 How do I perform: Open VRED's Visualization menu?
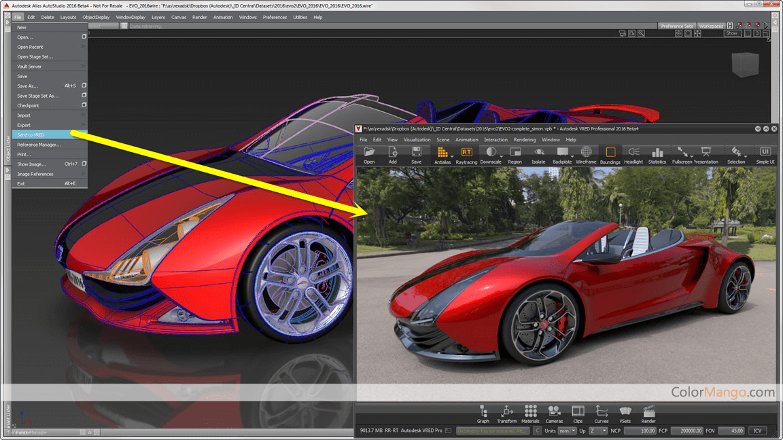pos(417,139)
